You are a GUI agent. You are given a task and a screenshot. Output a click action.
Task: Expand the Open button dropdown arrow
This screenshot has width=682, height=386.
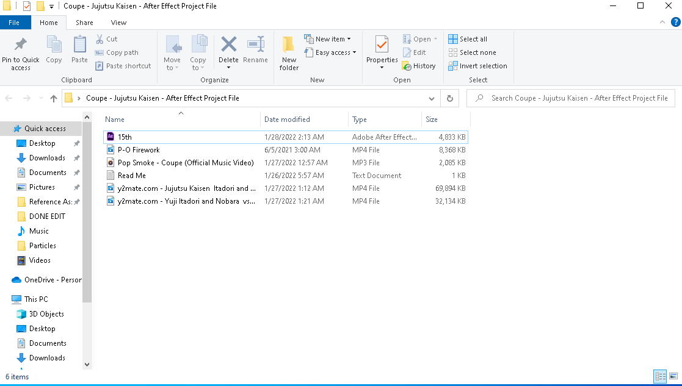pos(435,39)
